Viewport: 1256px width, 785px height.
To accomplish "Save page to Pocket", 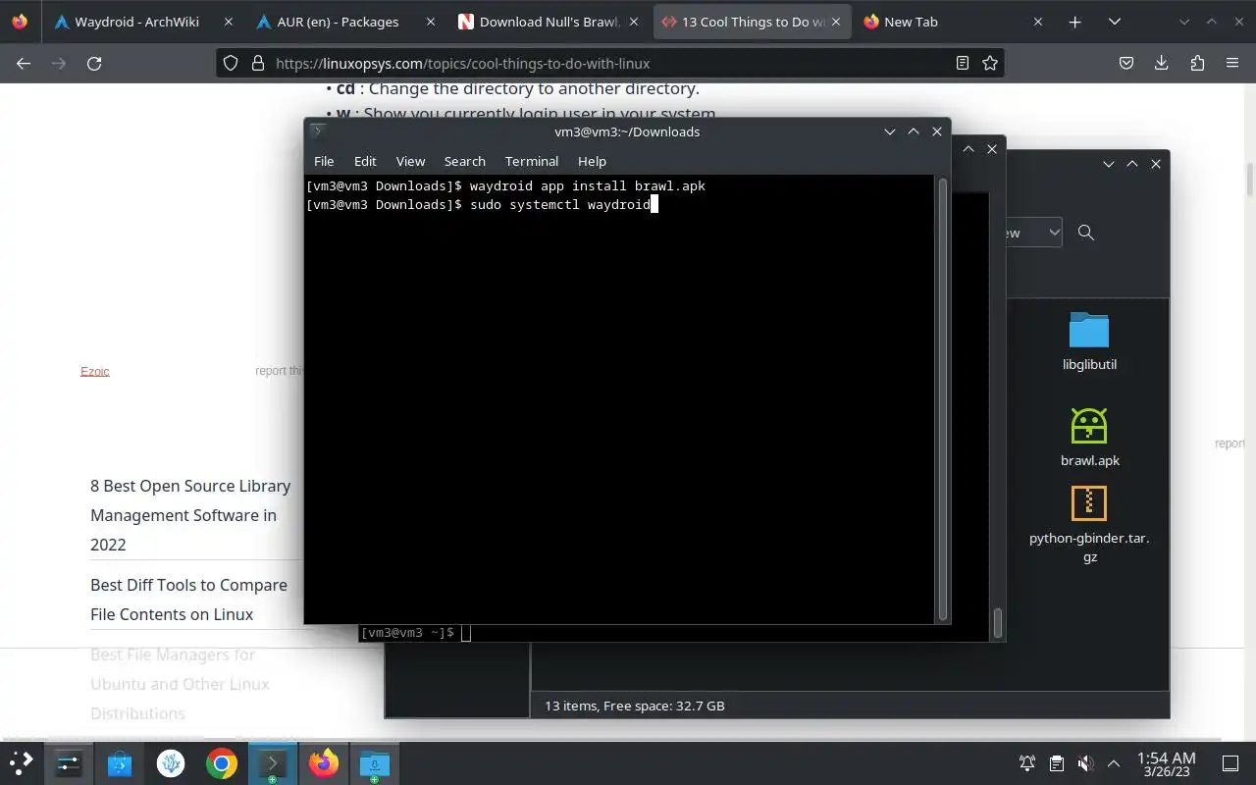I will coord(1126,63).
